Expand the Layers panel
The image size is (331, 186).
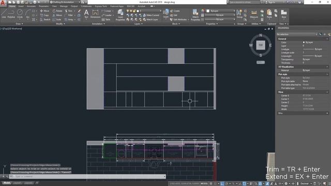pyautogui.click(x=139, y=24)
